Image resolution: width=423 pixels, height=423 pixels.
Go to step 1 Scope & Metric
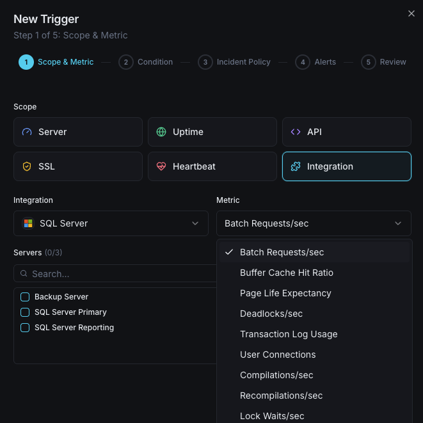pyautogui.click(x=56, y=62)
